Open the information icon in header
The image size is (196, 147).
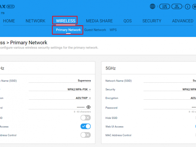[188, 7]
